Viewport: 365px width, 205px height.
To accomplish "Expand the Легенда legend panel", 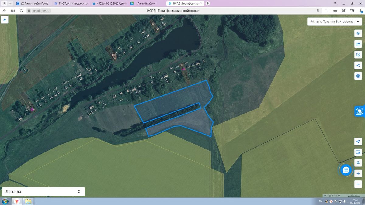I will click(x=43, y=192).
